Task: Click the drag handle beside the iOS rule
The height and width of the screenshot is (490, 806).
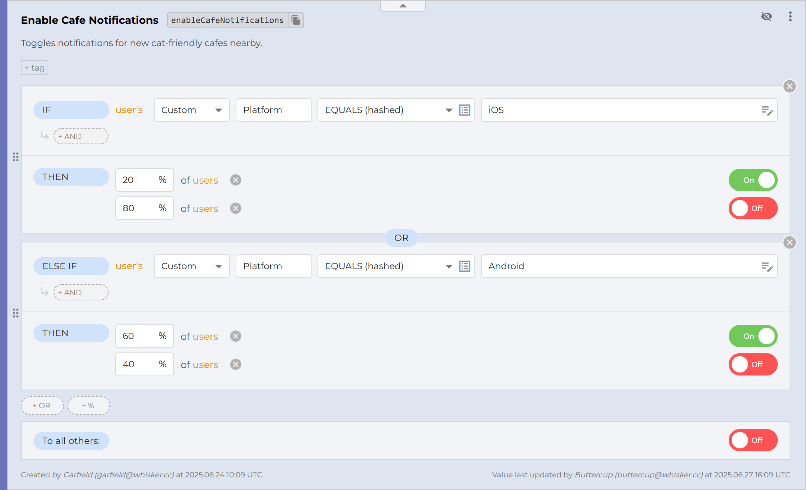Action: point(16,157)
